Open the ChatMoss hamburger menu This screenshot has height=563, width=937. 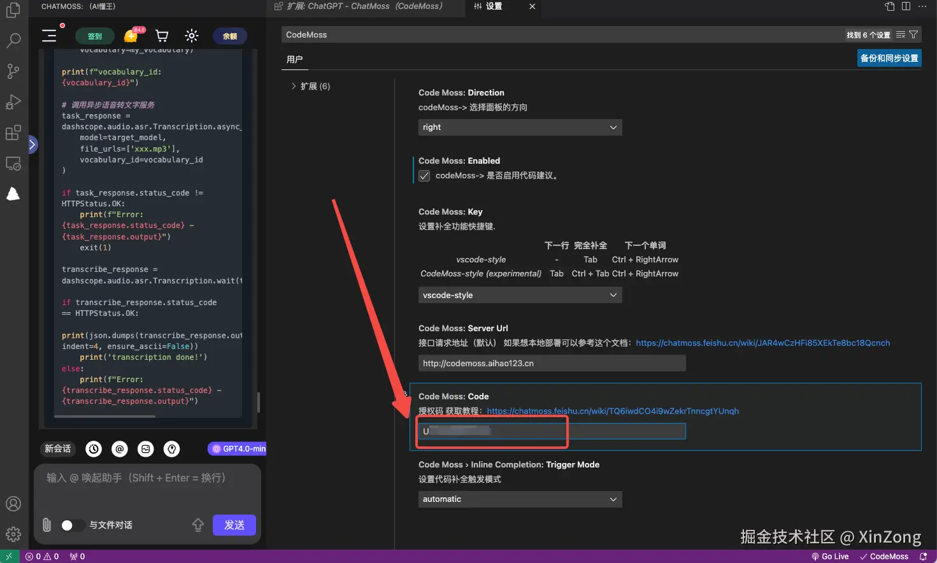tap(49, 36)
